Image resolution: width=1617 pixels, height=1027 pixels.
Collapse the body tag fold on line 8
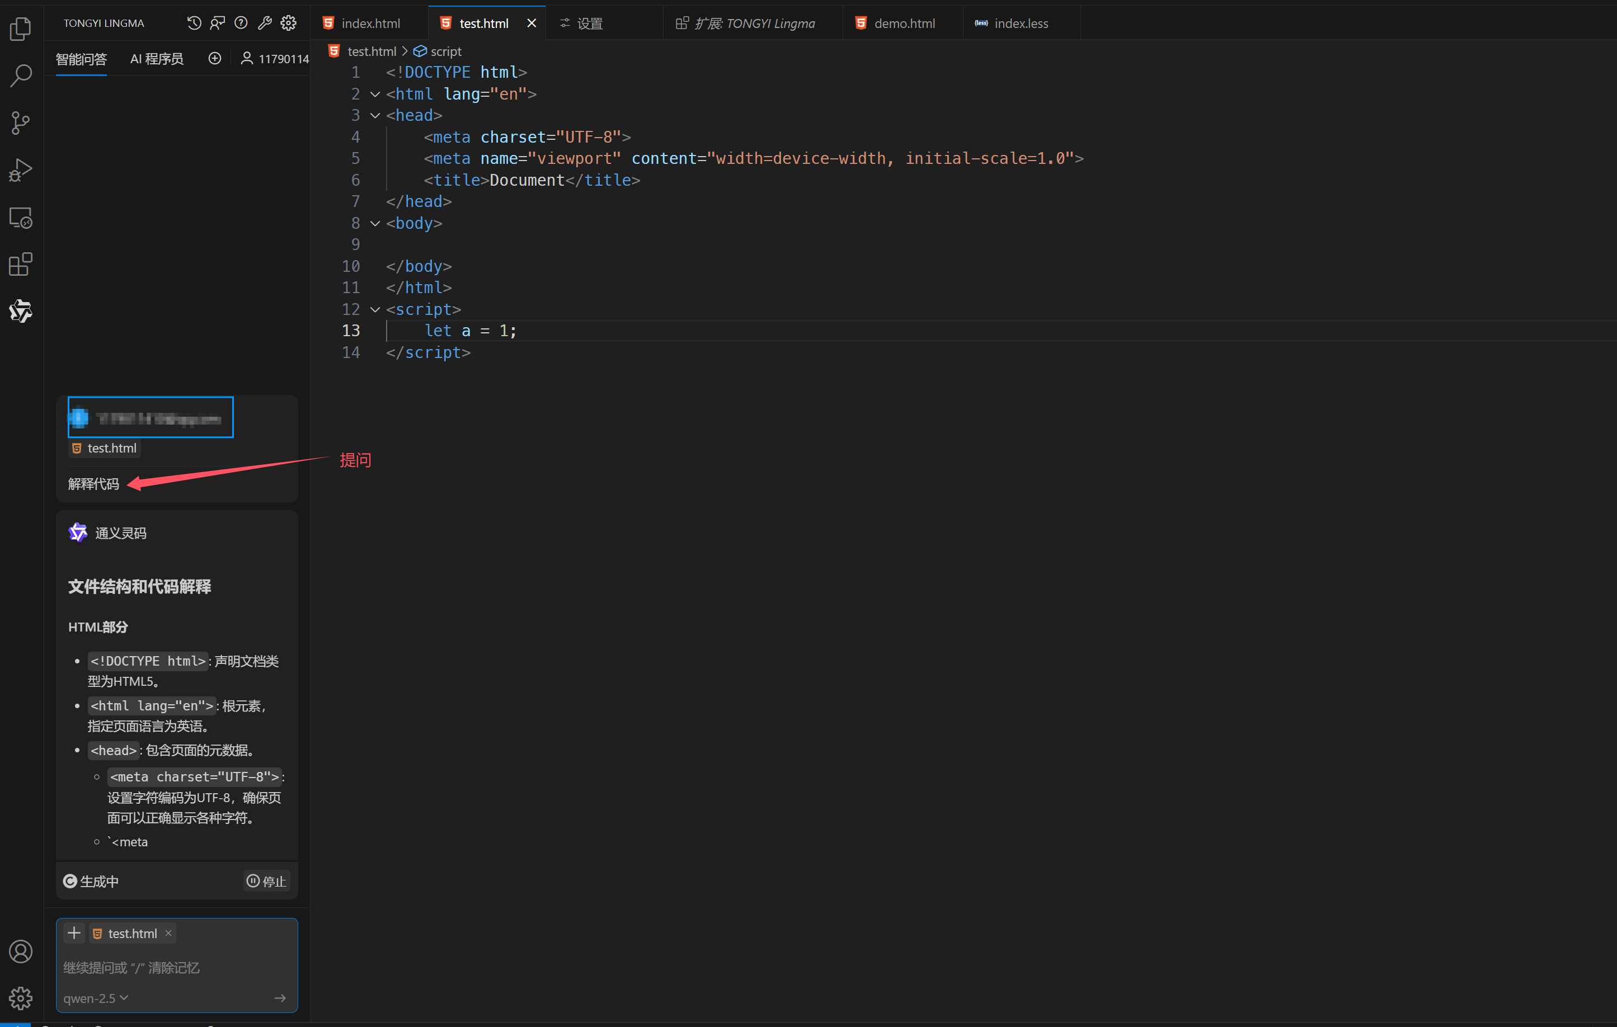[x=375, y=224]
